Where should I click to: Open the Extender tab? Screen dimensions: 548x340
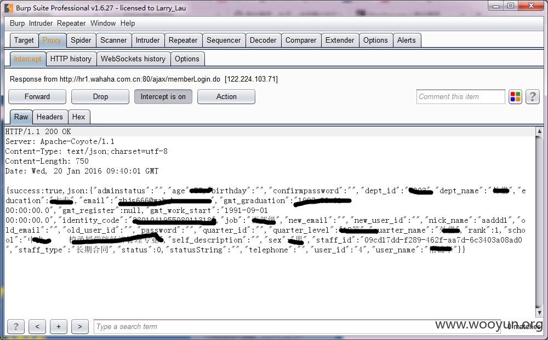340,40
